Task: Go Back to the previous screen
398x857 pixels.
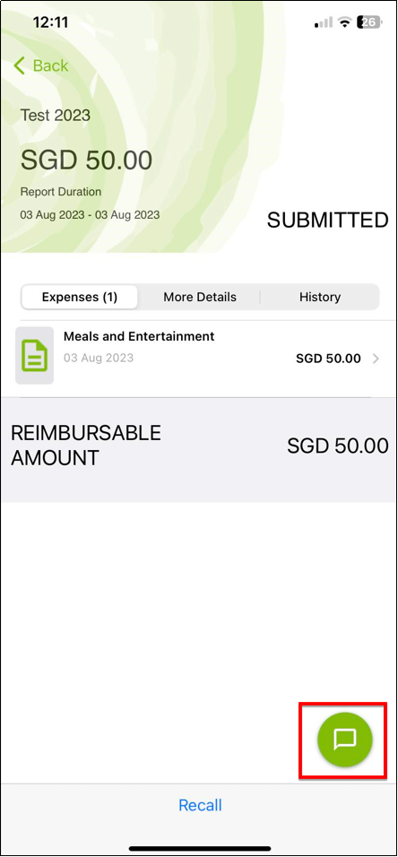Action: 41,65
